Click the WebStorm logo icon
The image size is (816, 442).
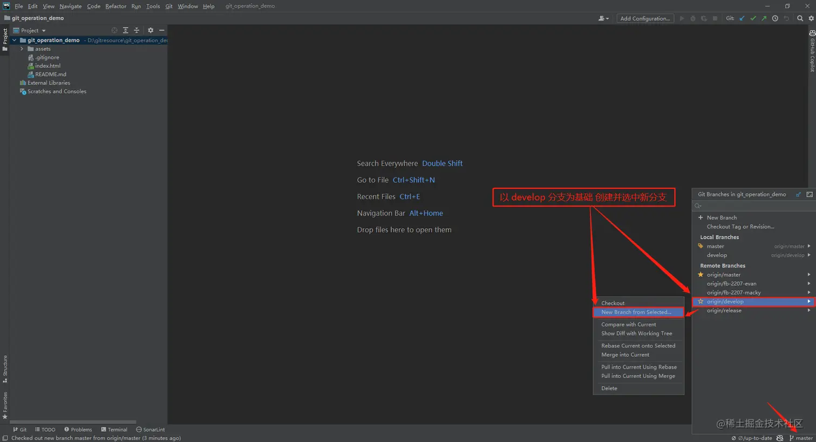coord(6,6)
